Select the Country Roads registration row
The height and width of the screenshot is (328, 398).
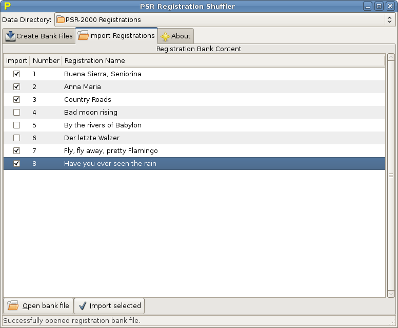[x=88, y=99]
